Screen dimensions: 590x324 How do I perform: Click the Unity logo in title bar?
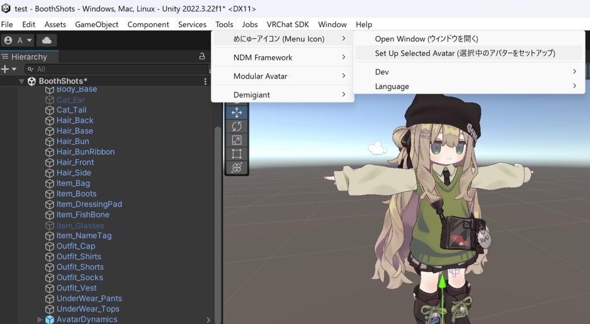pyautogui.click(x=6, y=8)
